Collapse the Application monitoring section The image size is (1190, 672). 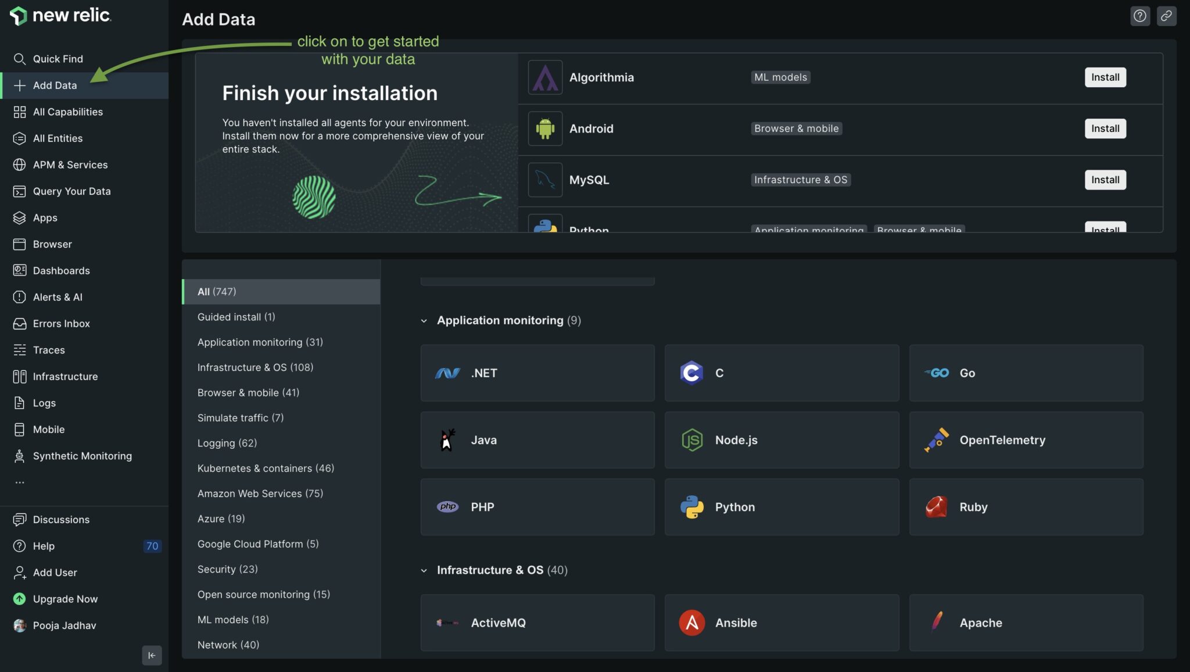[x=424, y=320]
